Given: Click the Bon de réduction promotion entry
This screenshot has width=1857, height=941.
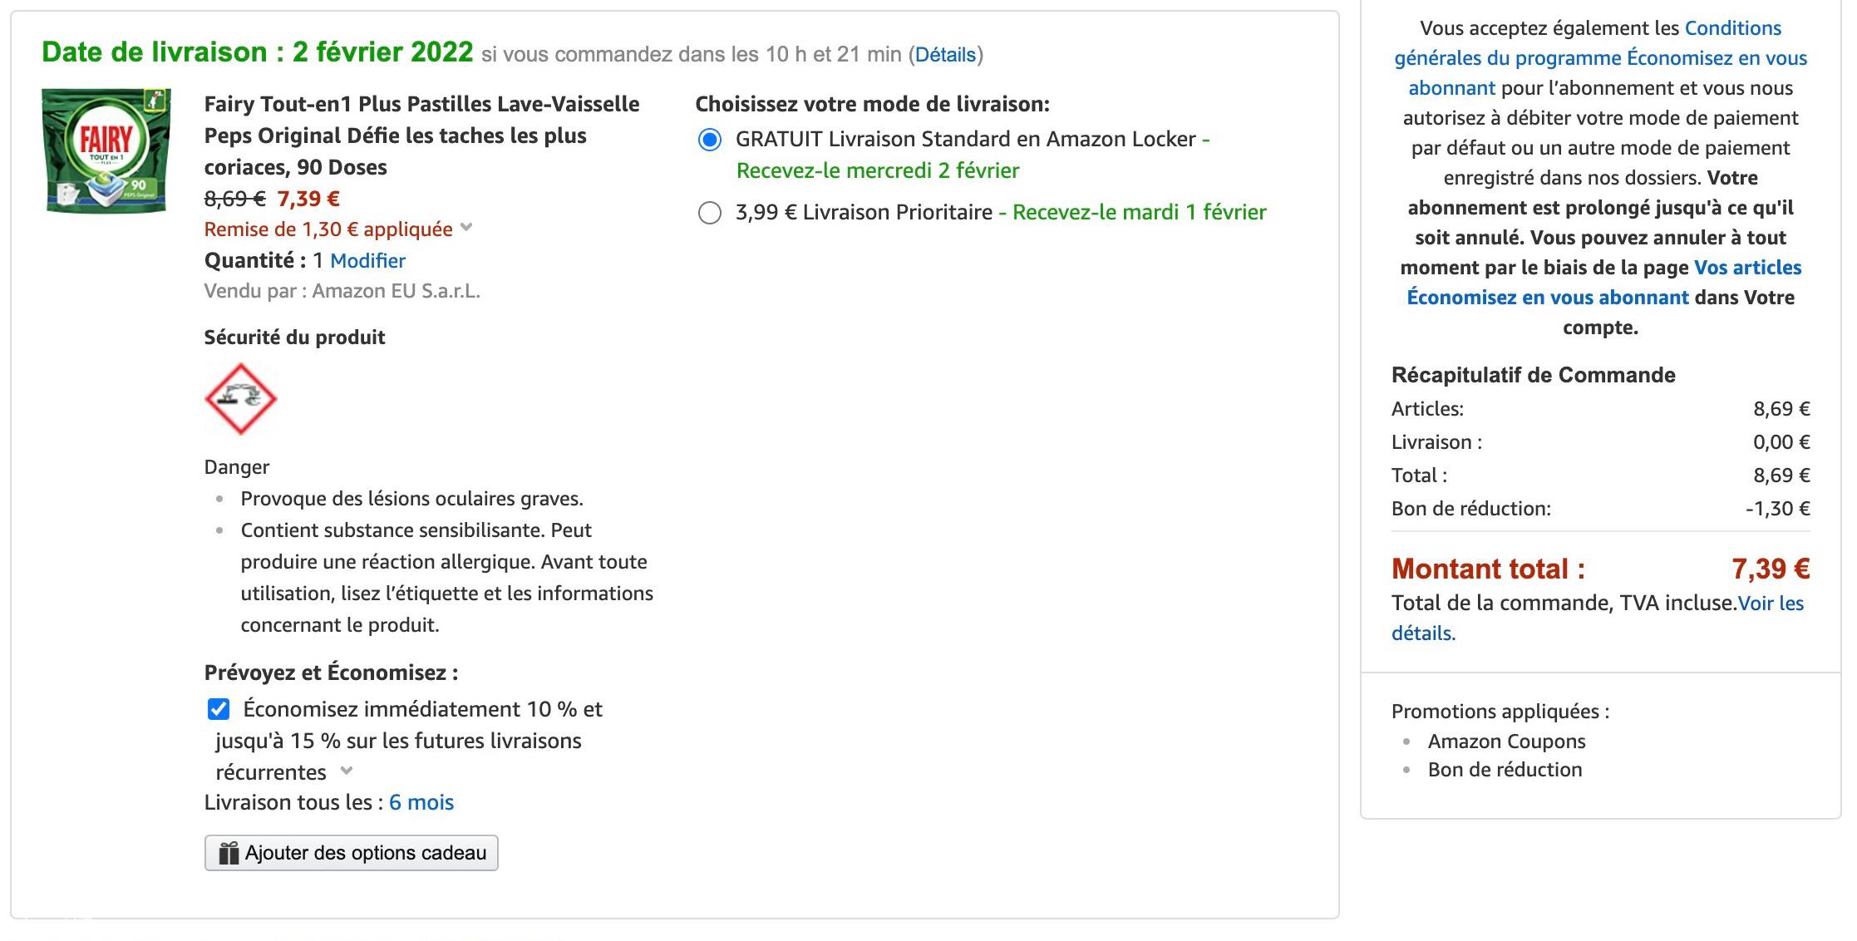Looking at the screenshot, I should (1505, 770).
